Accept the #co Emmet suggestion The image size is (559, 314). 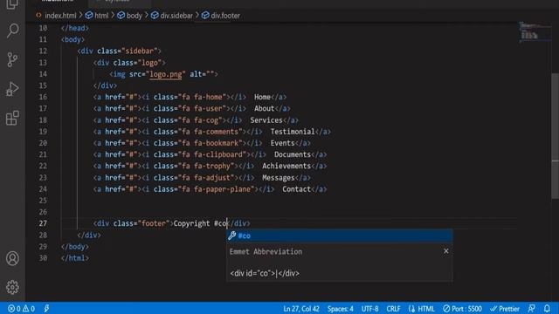tap(340, 235)
